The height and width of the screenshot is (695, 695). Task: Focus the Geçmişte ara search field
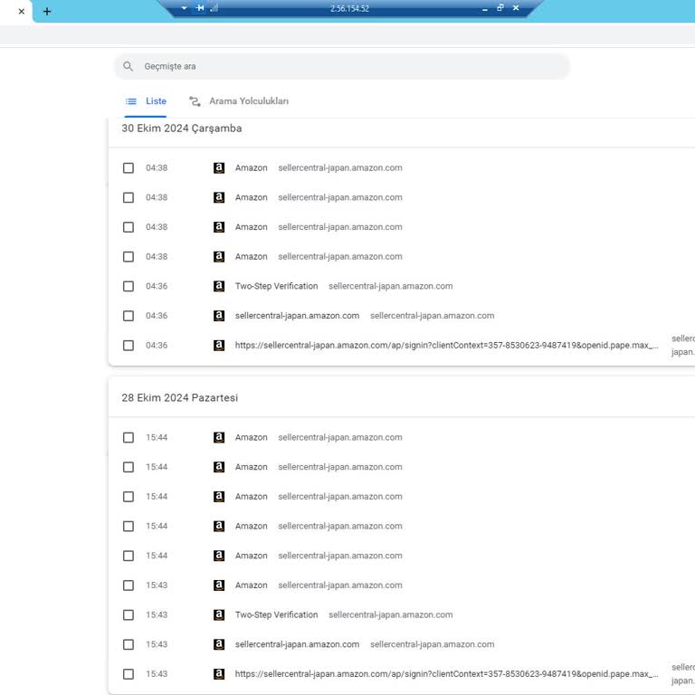[x=351, y=66]
